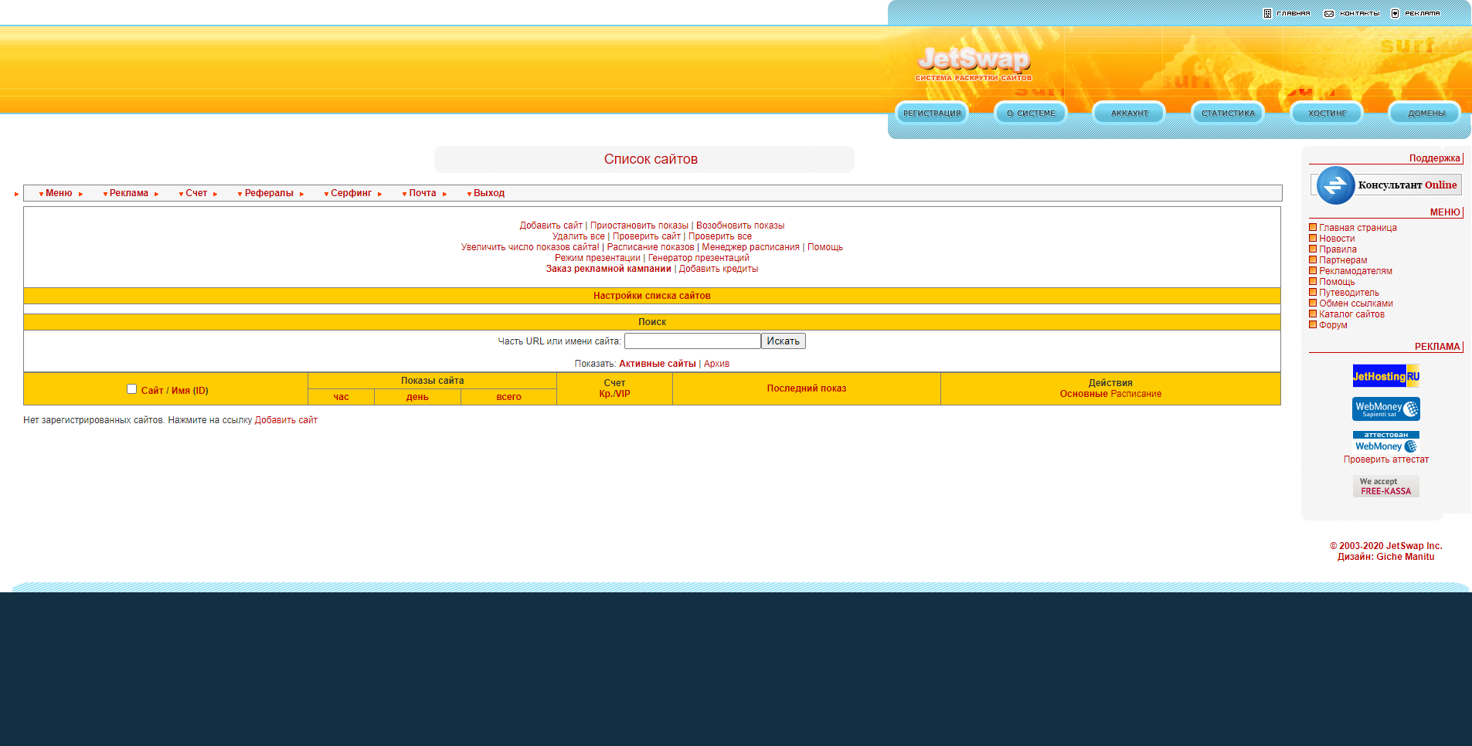Expand the Счет dropdown menu
The height and width of the screenshot is (746, 1472).
tap(196, 193)
